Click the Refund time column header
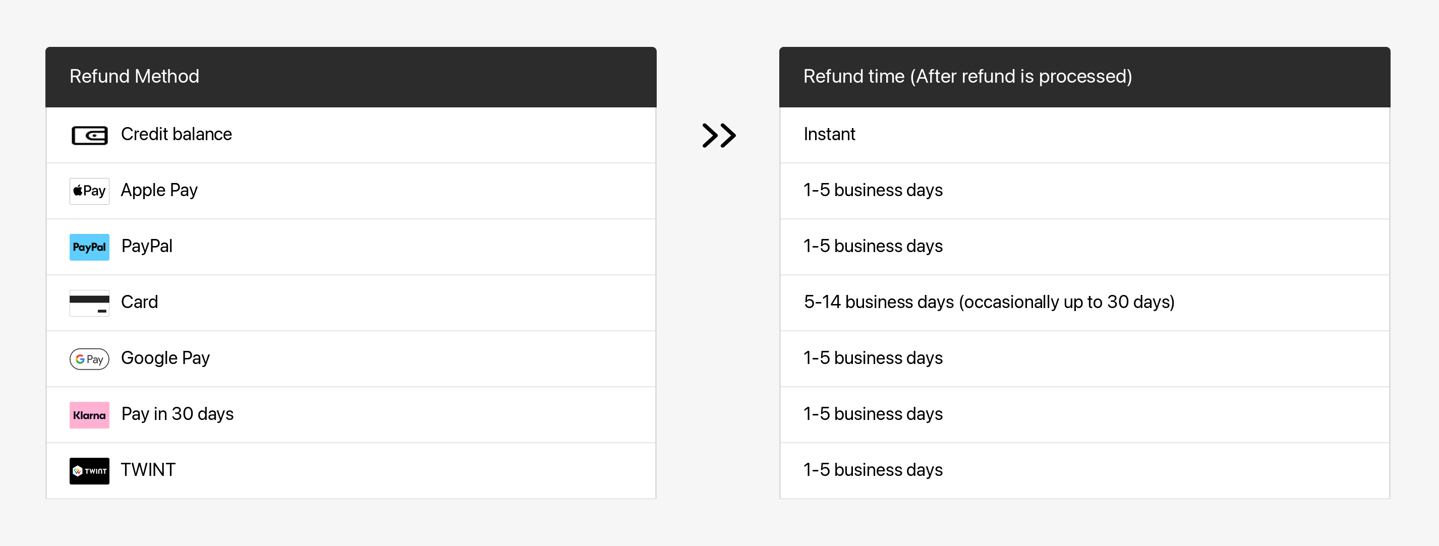 coord(967,76)
